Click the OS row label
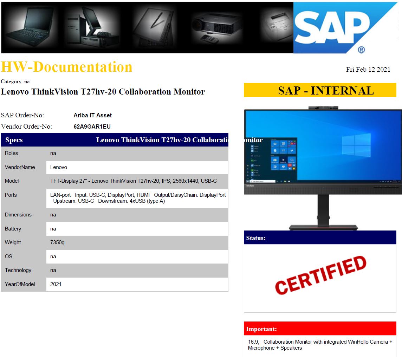The width and height of the screenshot is (402, 357). click(8, 257)
